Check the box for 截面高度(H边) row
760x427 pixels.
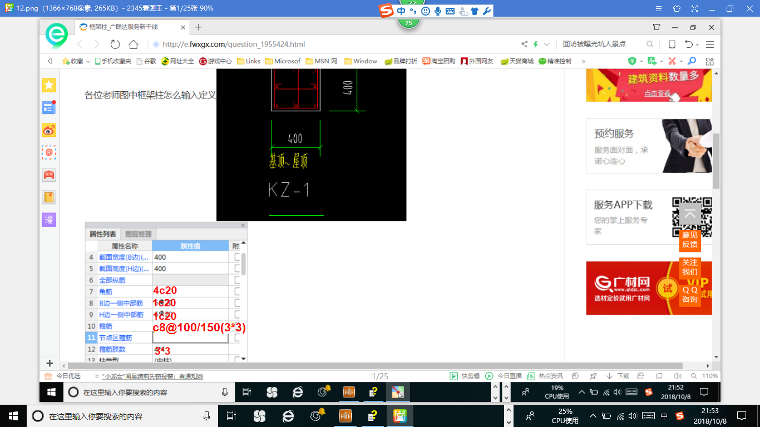(x=238, y=269)
